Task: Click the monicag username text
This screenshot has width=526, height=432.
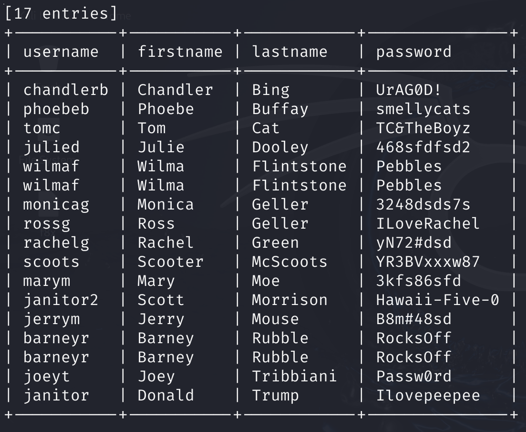Action: tap(56, 205)
